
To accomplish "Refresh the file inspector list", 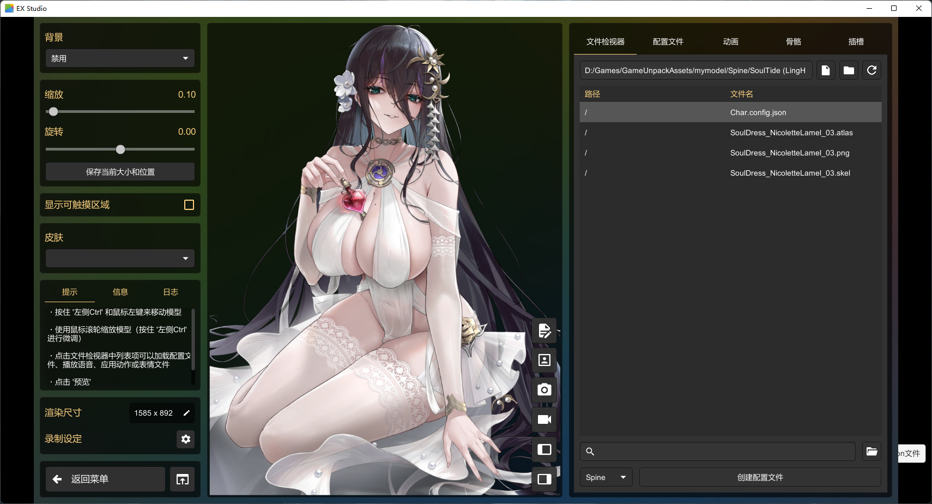I will [x=872, y=70].
